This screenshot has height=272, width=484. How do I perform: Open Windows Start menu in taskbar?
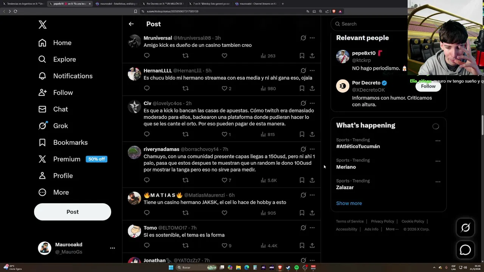pyautogui.click(x=171, y=267)
